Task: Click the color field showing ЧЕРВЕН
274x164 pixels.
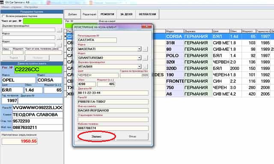Action: click(x=98, y=75)
